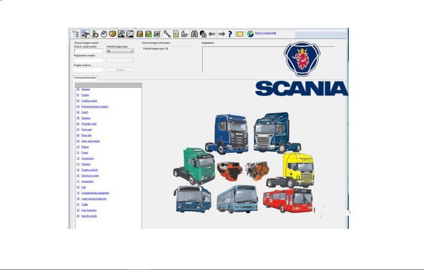Click the plain brown book icon
This screenshot has width=424, height=270.
[140, 34]
